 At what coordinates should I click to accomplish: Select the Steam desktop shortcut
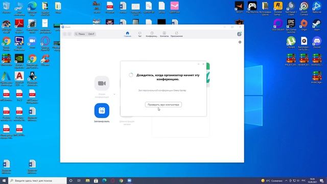pyautogui.click(x=317, y=25)
